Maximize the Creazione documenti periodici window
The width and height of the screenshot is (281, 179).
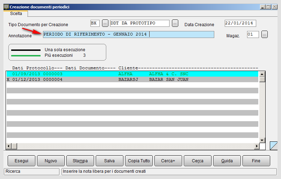click(268, 7)
